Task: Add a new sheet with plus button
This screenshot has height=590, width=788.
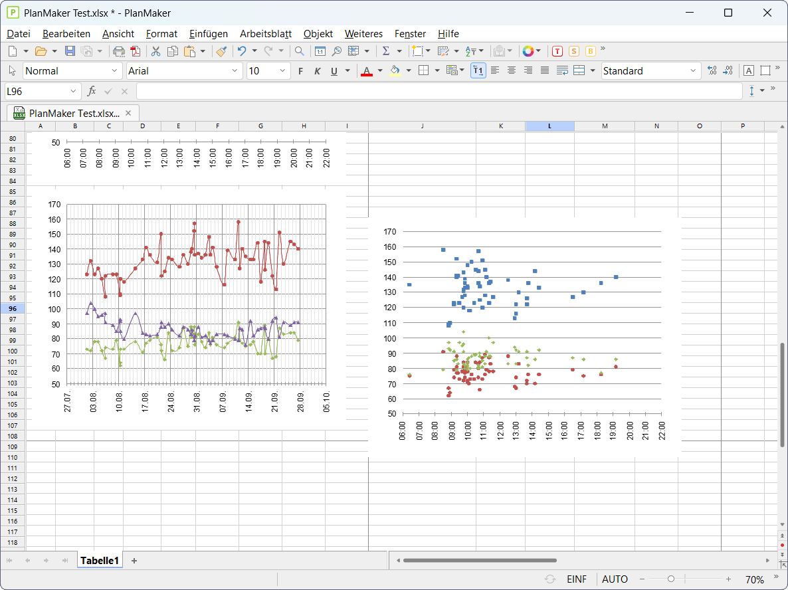Action: [x=134, y=560]
